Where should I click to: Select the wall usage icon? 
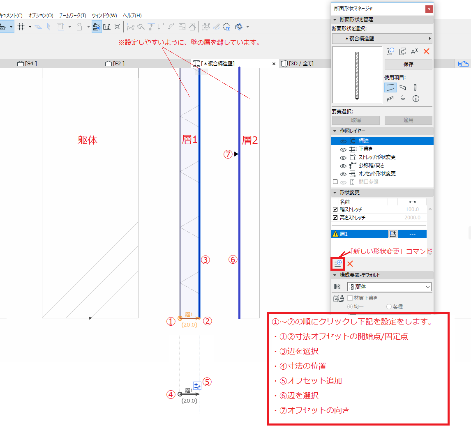pos(390,87)
